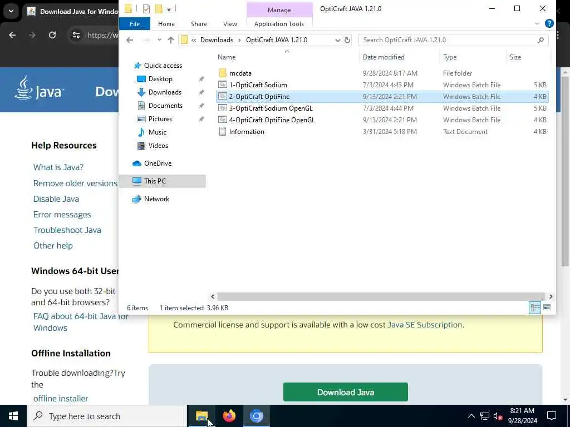Select This PC in navigation pane

(x=155, y=181)
